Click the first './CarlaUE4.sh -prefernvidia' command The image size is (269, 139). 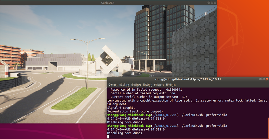point(204,115)
